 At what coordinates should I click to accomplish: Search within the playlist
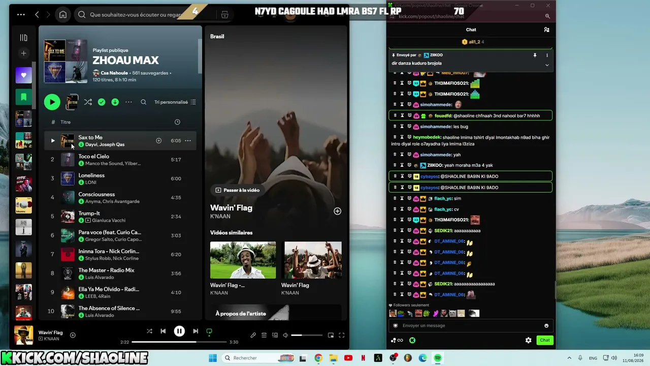point(144,102)
